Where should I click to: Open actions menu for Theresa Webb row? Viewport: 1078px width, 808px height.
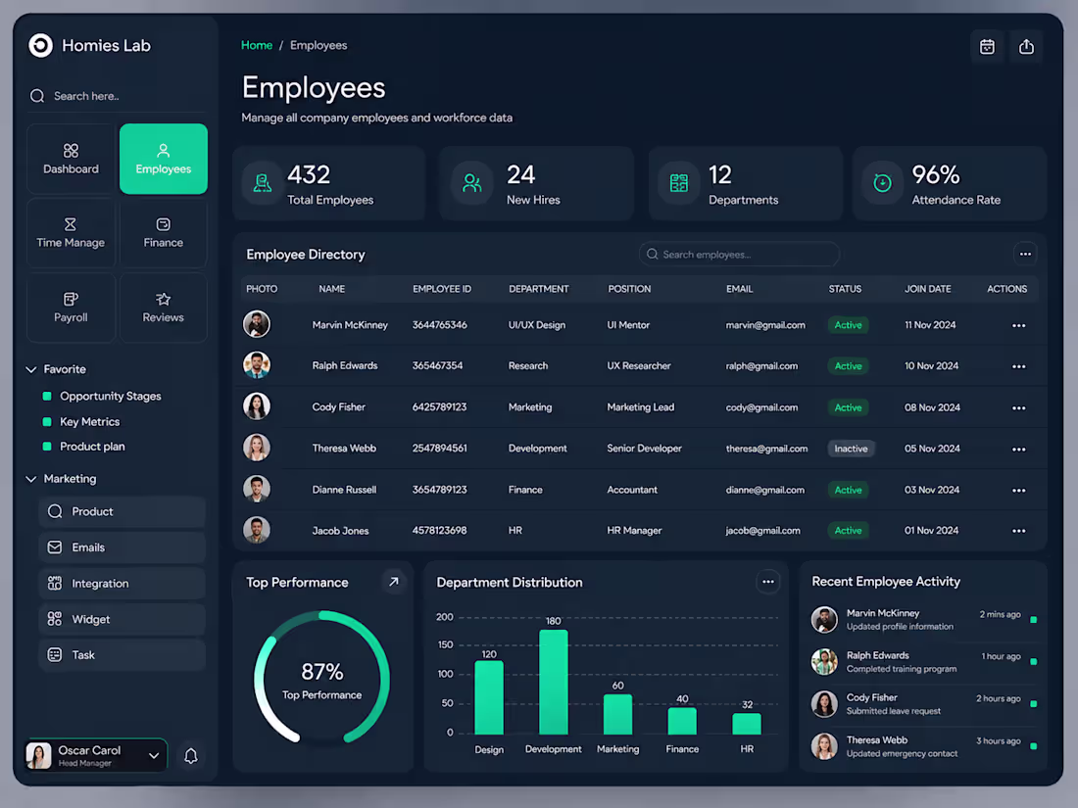(1018, 450)
